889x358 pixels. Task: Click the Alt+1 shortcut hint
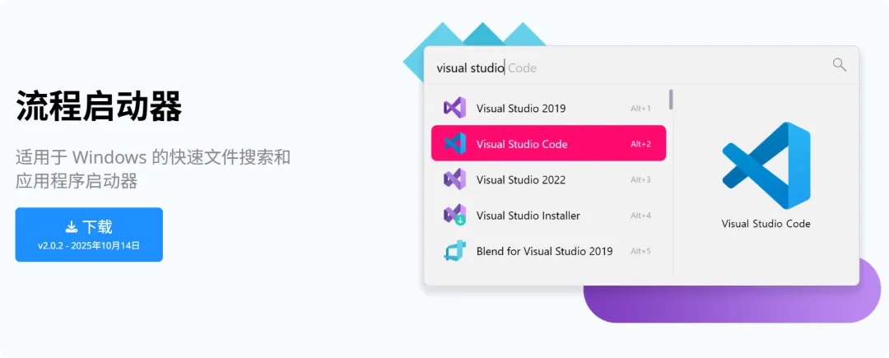(x=640, y=108)
